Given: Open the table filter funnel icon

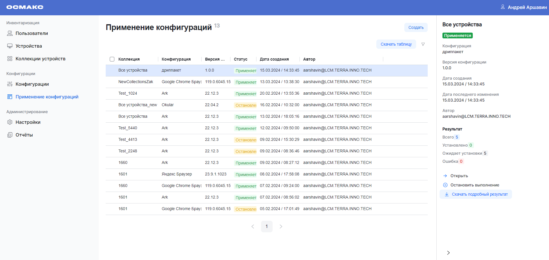Looking at the screenshot, I should point(423,44).
